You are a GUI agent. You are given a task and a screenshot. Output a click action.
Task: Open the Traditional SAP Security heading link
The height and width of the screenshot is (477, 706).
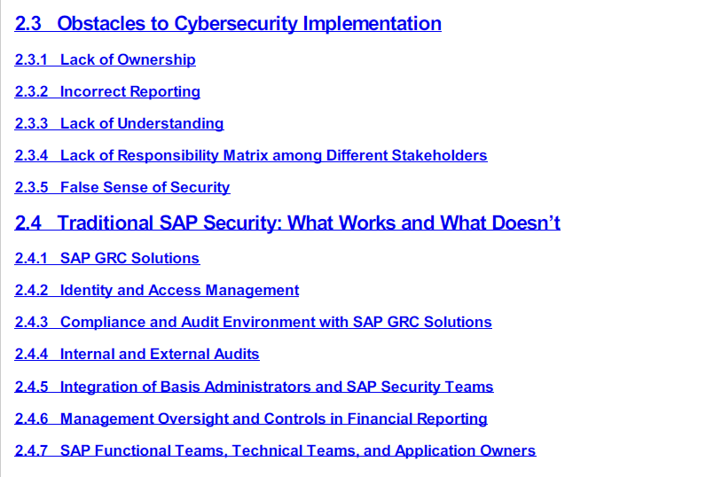(x=308, y=223)
